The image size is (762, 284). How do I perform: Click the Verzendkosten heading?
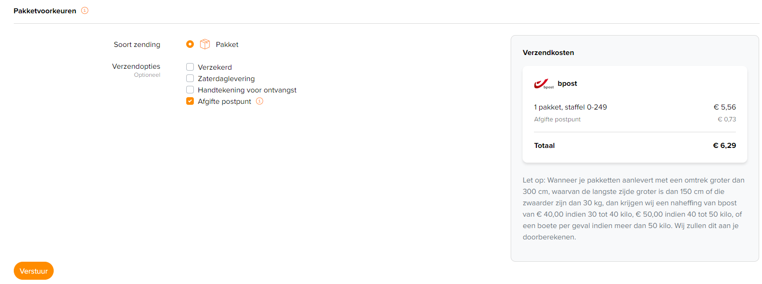click(548, 53)
